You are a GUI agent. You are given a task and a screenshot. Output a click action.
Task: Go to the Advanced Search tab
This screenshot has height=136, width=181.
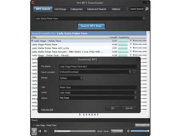point(97,9)
